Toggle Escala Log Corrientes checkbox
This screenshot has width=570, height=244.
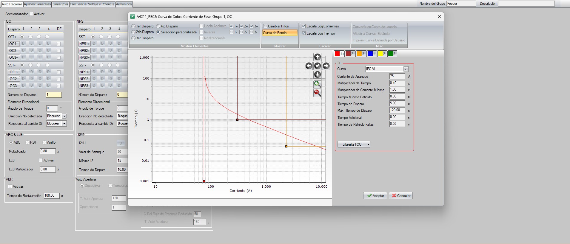(304, 26)
